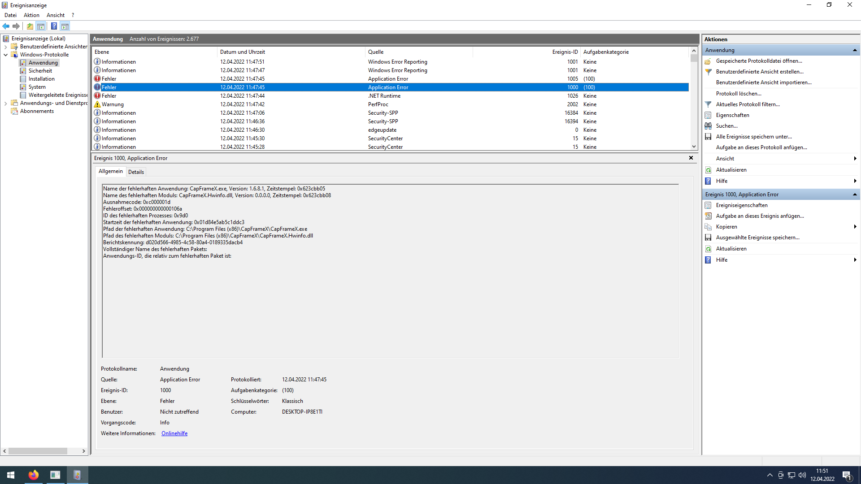The image size is (861, 484).
Task: Switch to the Details tab
Action: 136,172
